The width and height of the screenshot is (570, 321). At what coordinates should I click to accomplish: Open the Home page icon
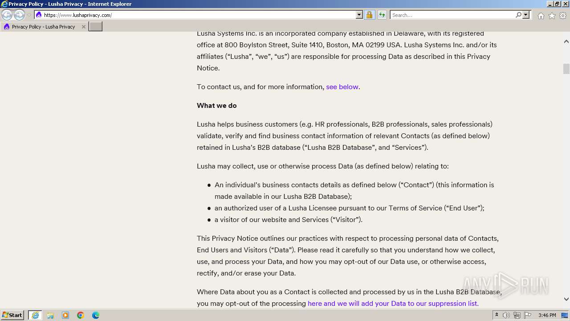(x=541, y=16)
